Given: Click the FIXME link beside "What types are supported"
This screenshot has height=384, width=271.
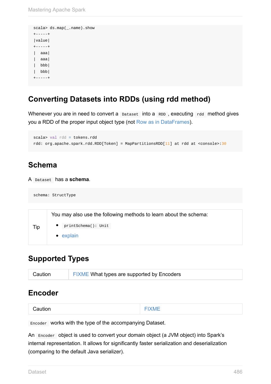Looking at the screenshot, I should [x=81, y=274].
